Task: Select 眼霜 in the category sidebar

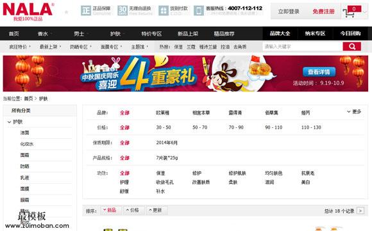Action: [24, 200]
